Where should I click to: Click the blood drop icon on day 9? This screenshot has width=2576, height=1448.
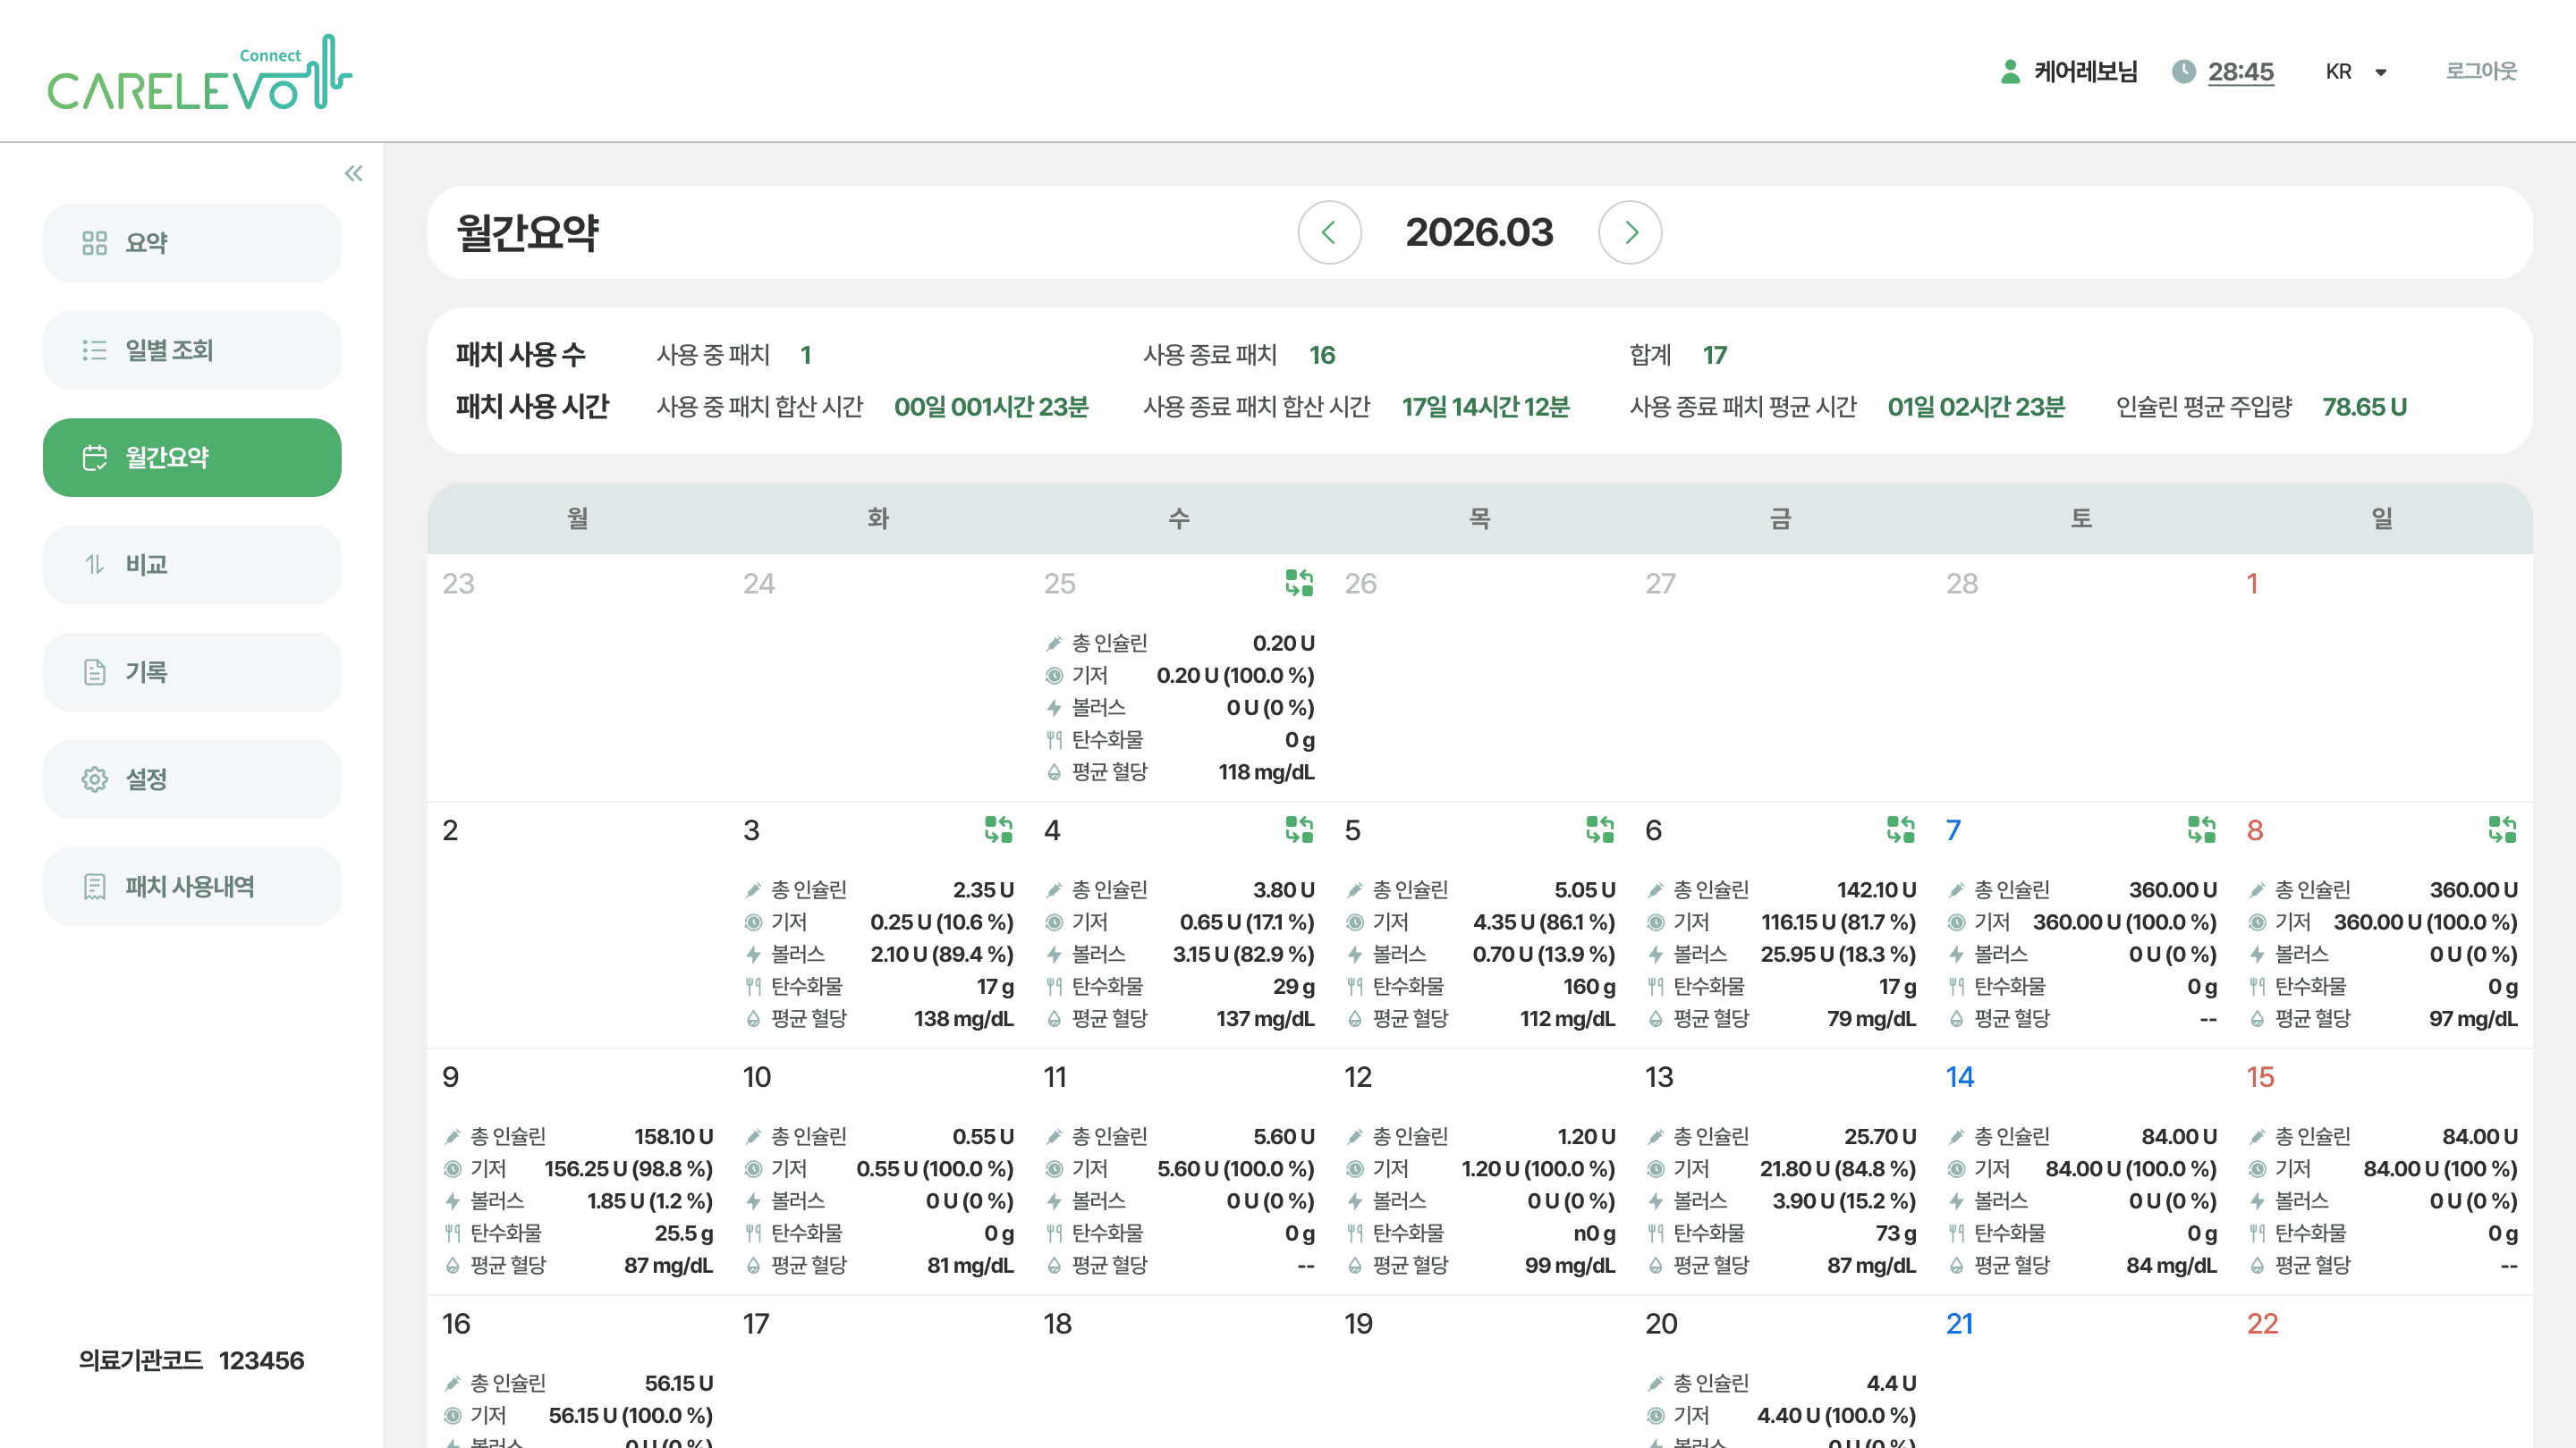pyautogui.click(x=452, y=1267)
